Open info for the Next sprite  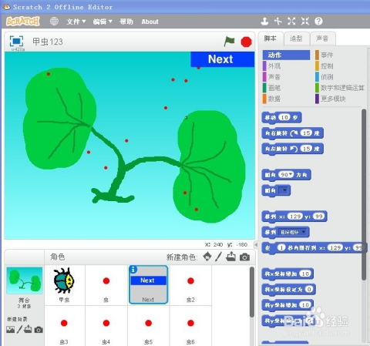point(133,270)
